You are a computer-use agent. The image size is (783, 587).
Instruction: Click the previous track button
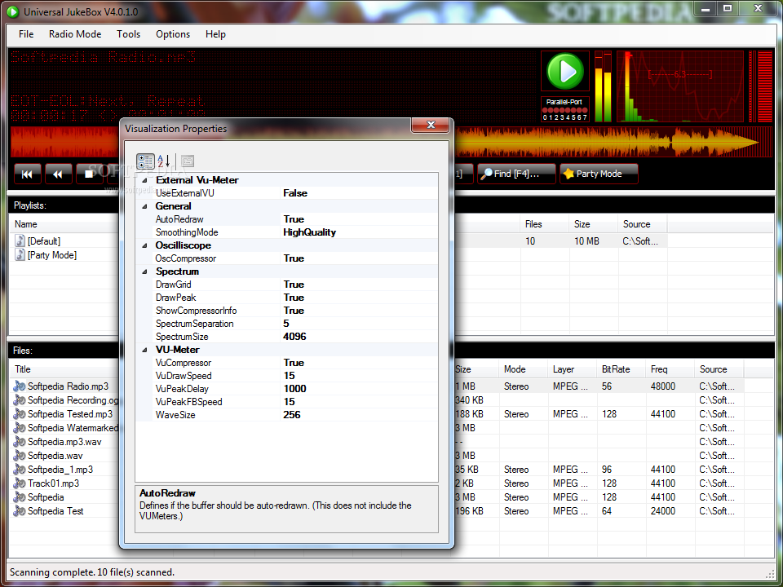tap(28, 174)
